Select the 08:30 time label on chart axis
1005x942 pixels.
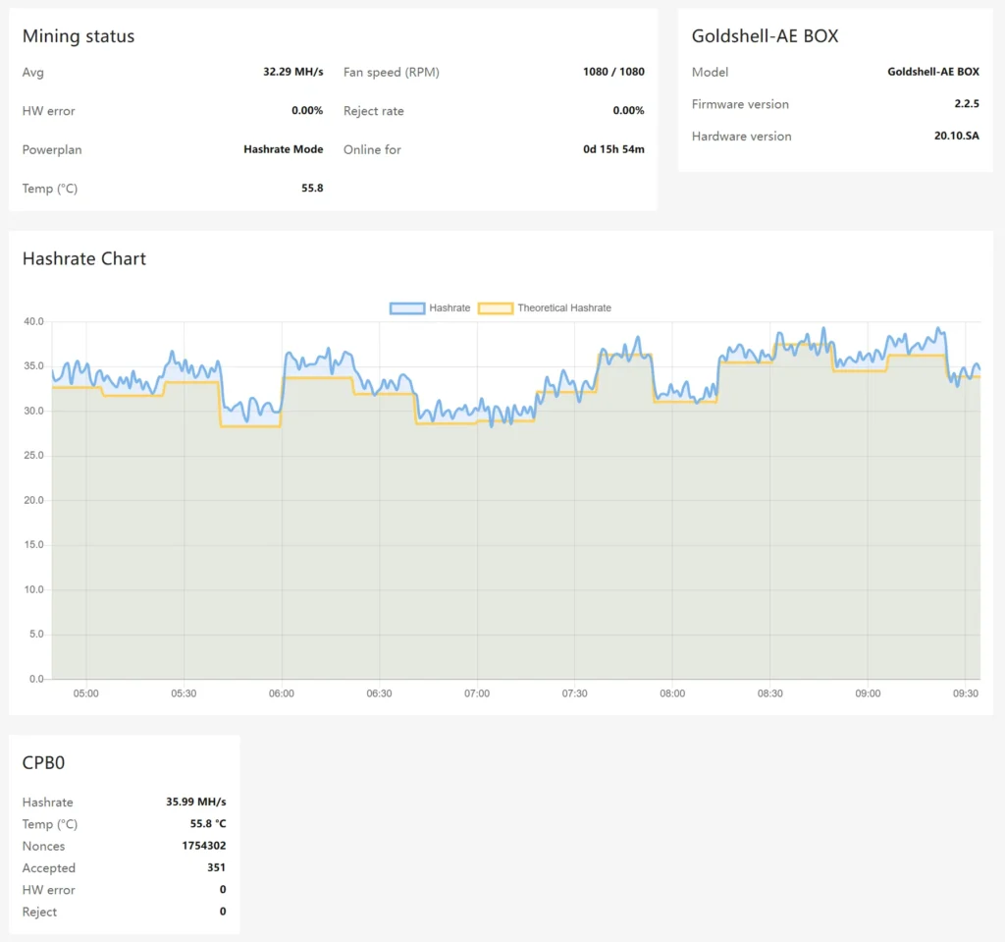pyautogui.click(x=770, y=693)
